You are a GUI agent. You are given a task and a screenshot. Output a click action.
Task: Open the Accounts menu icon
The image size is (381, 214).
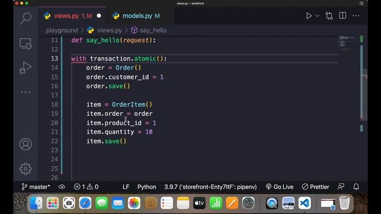[x=26, y=144]
